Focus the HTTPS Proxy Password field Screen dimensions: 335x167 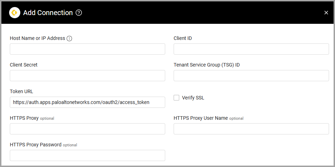[x=88, y=155]
